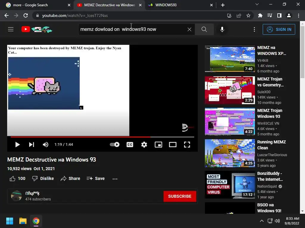The width and height of the screenshot is (305, 228).
Task: Click the install app icon in address bar
Action: [x=229, y=15]
